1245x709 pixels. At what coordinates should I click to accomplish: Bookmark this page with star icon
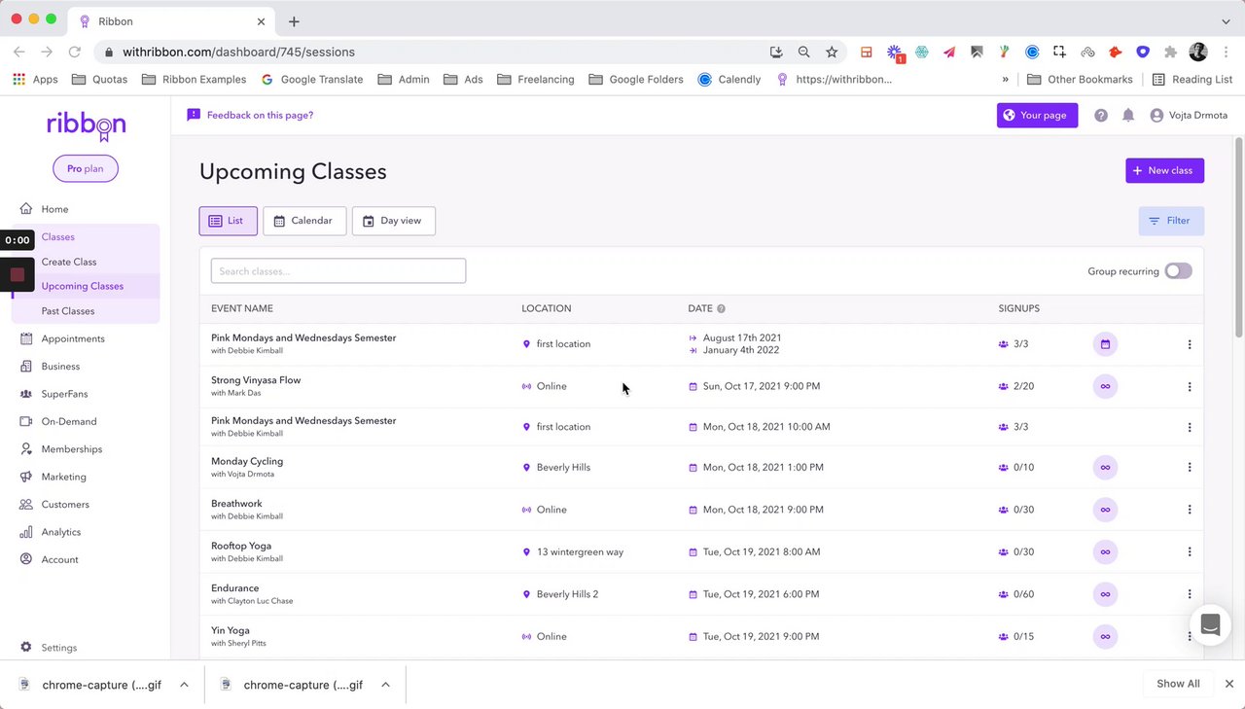832,52
